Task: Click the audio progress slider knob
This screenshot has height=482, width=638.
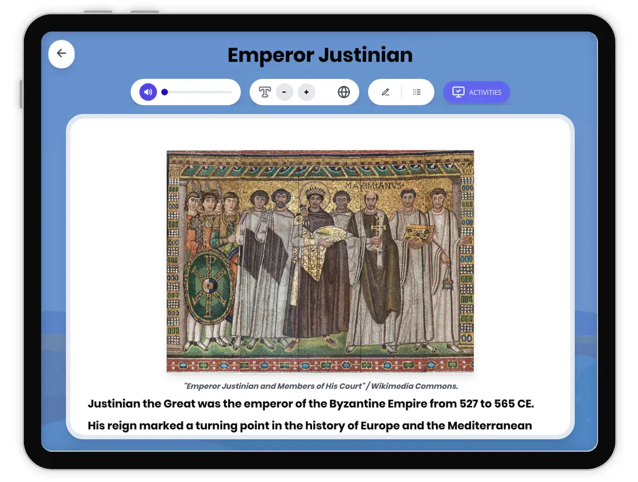Action: pos(165,92)
